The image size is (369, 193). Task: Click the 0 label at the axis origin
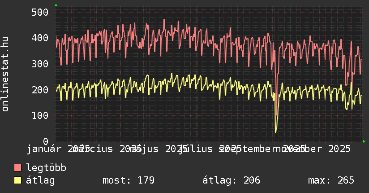pos(46,141)
